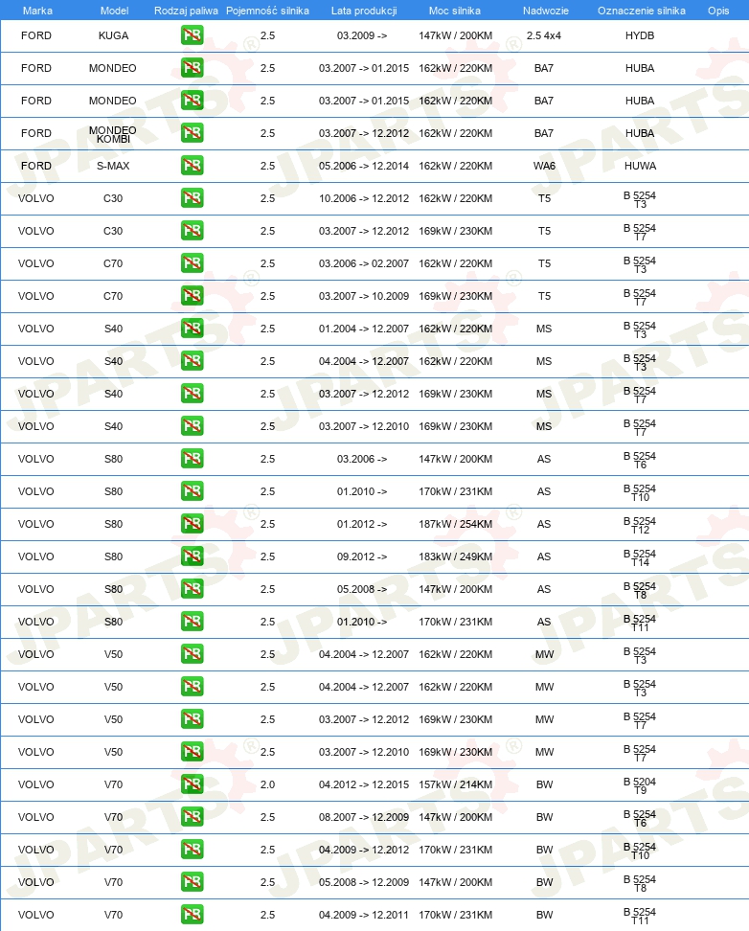This screenshot has width=749, height=931.
Task: Click the fuel icon in the S80 05.2008 row
Action: (192, 589)
